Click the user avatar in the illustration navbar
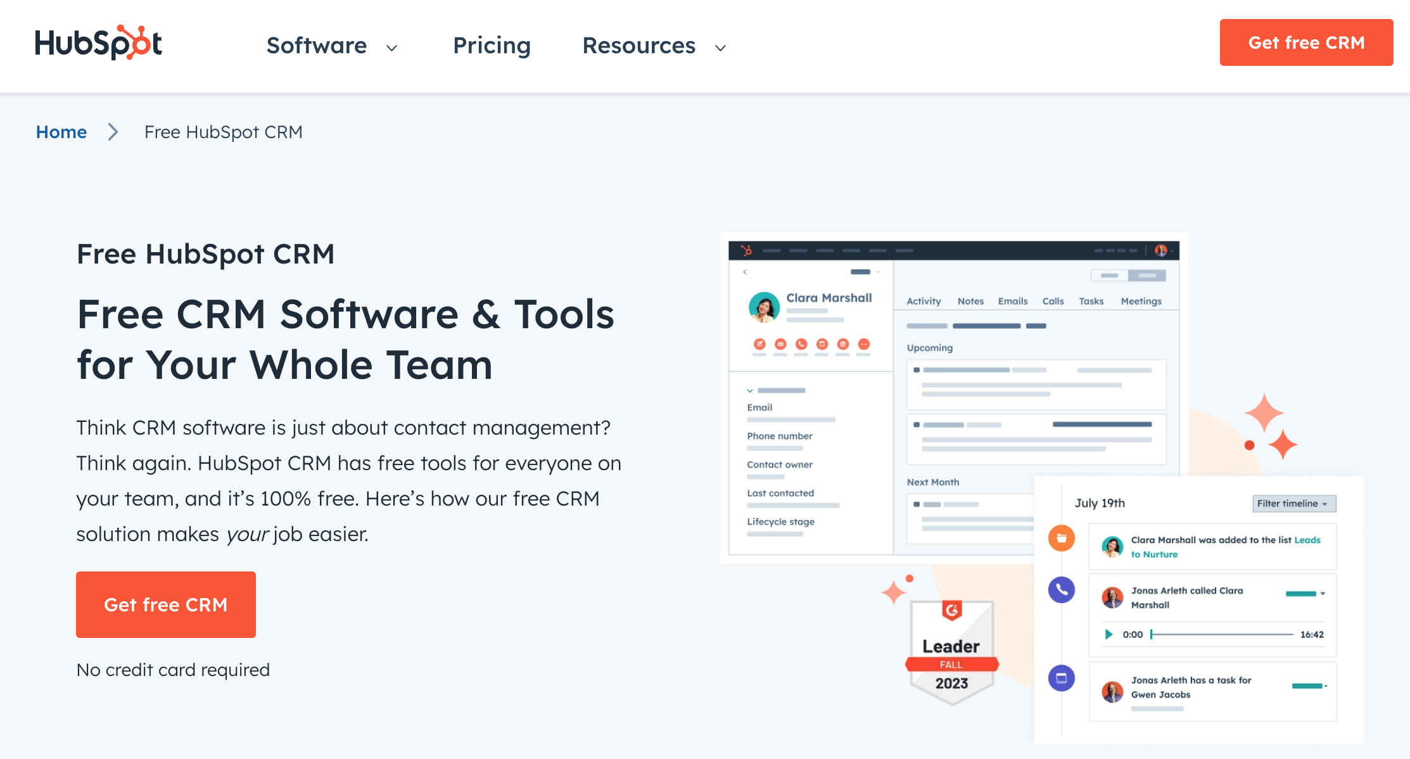 tap(1160, 250)
